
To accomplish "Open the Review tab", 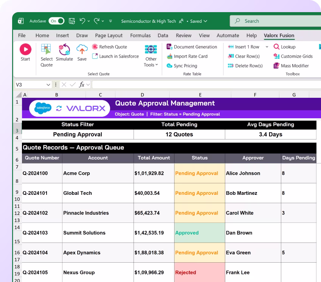I will [184, 36].
